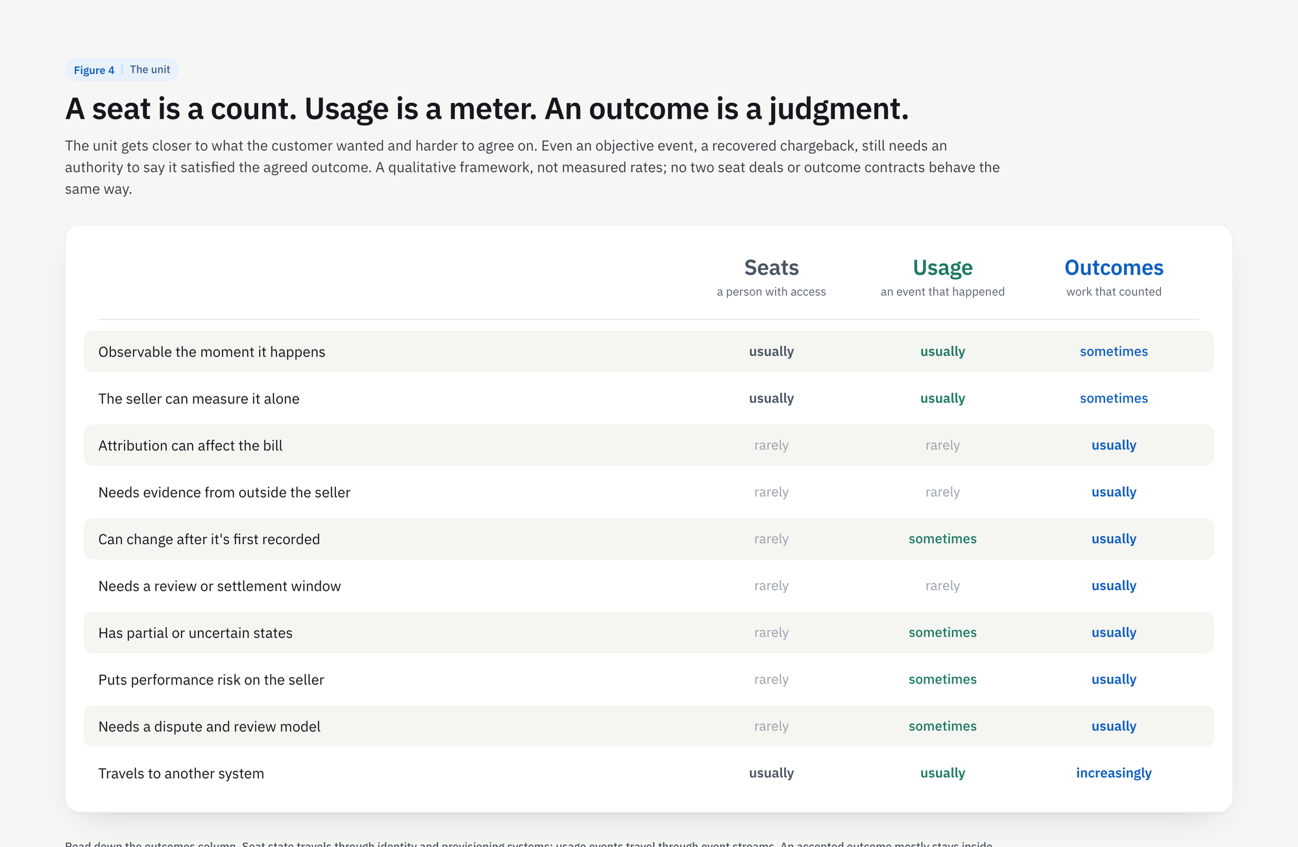Click Seats 'usually' in Travels to another system row
This screenshot has height=847, width=1298.
pos(771,773)
